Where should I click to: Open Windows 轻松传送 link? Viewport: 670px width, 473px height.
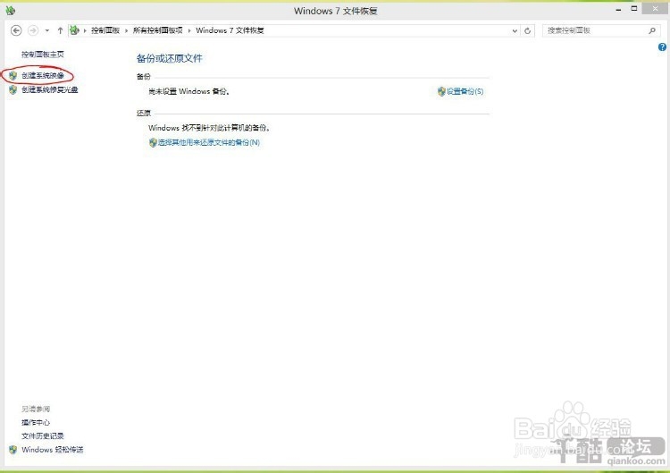[x=52, y=450]
